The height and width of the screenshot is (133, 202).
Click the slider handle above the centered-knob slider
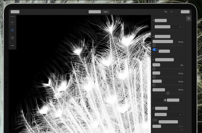point(154,85)
